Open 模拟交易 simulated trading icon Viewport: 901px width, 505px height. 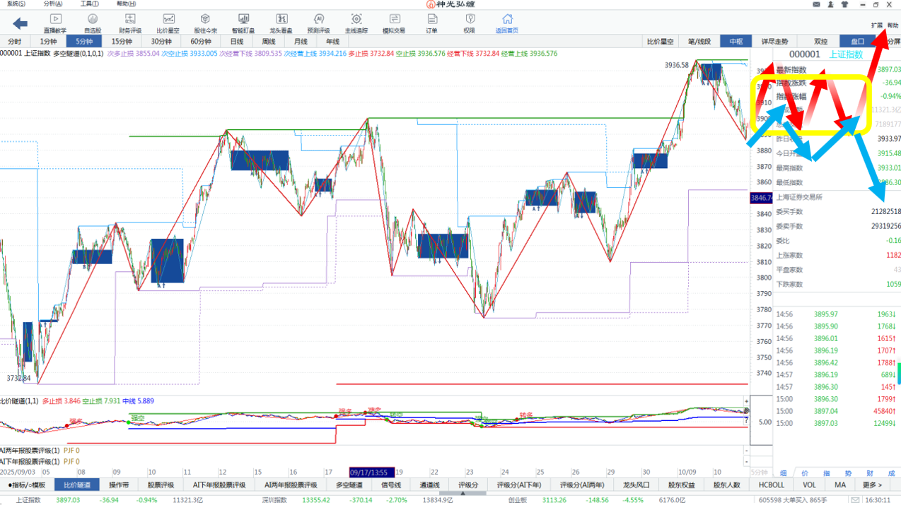point(394,23)
